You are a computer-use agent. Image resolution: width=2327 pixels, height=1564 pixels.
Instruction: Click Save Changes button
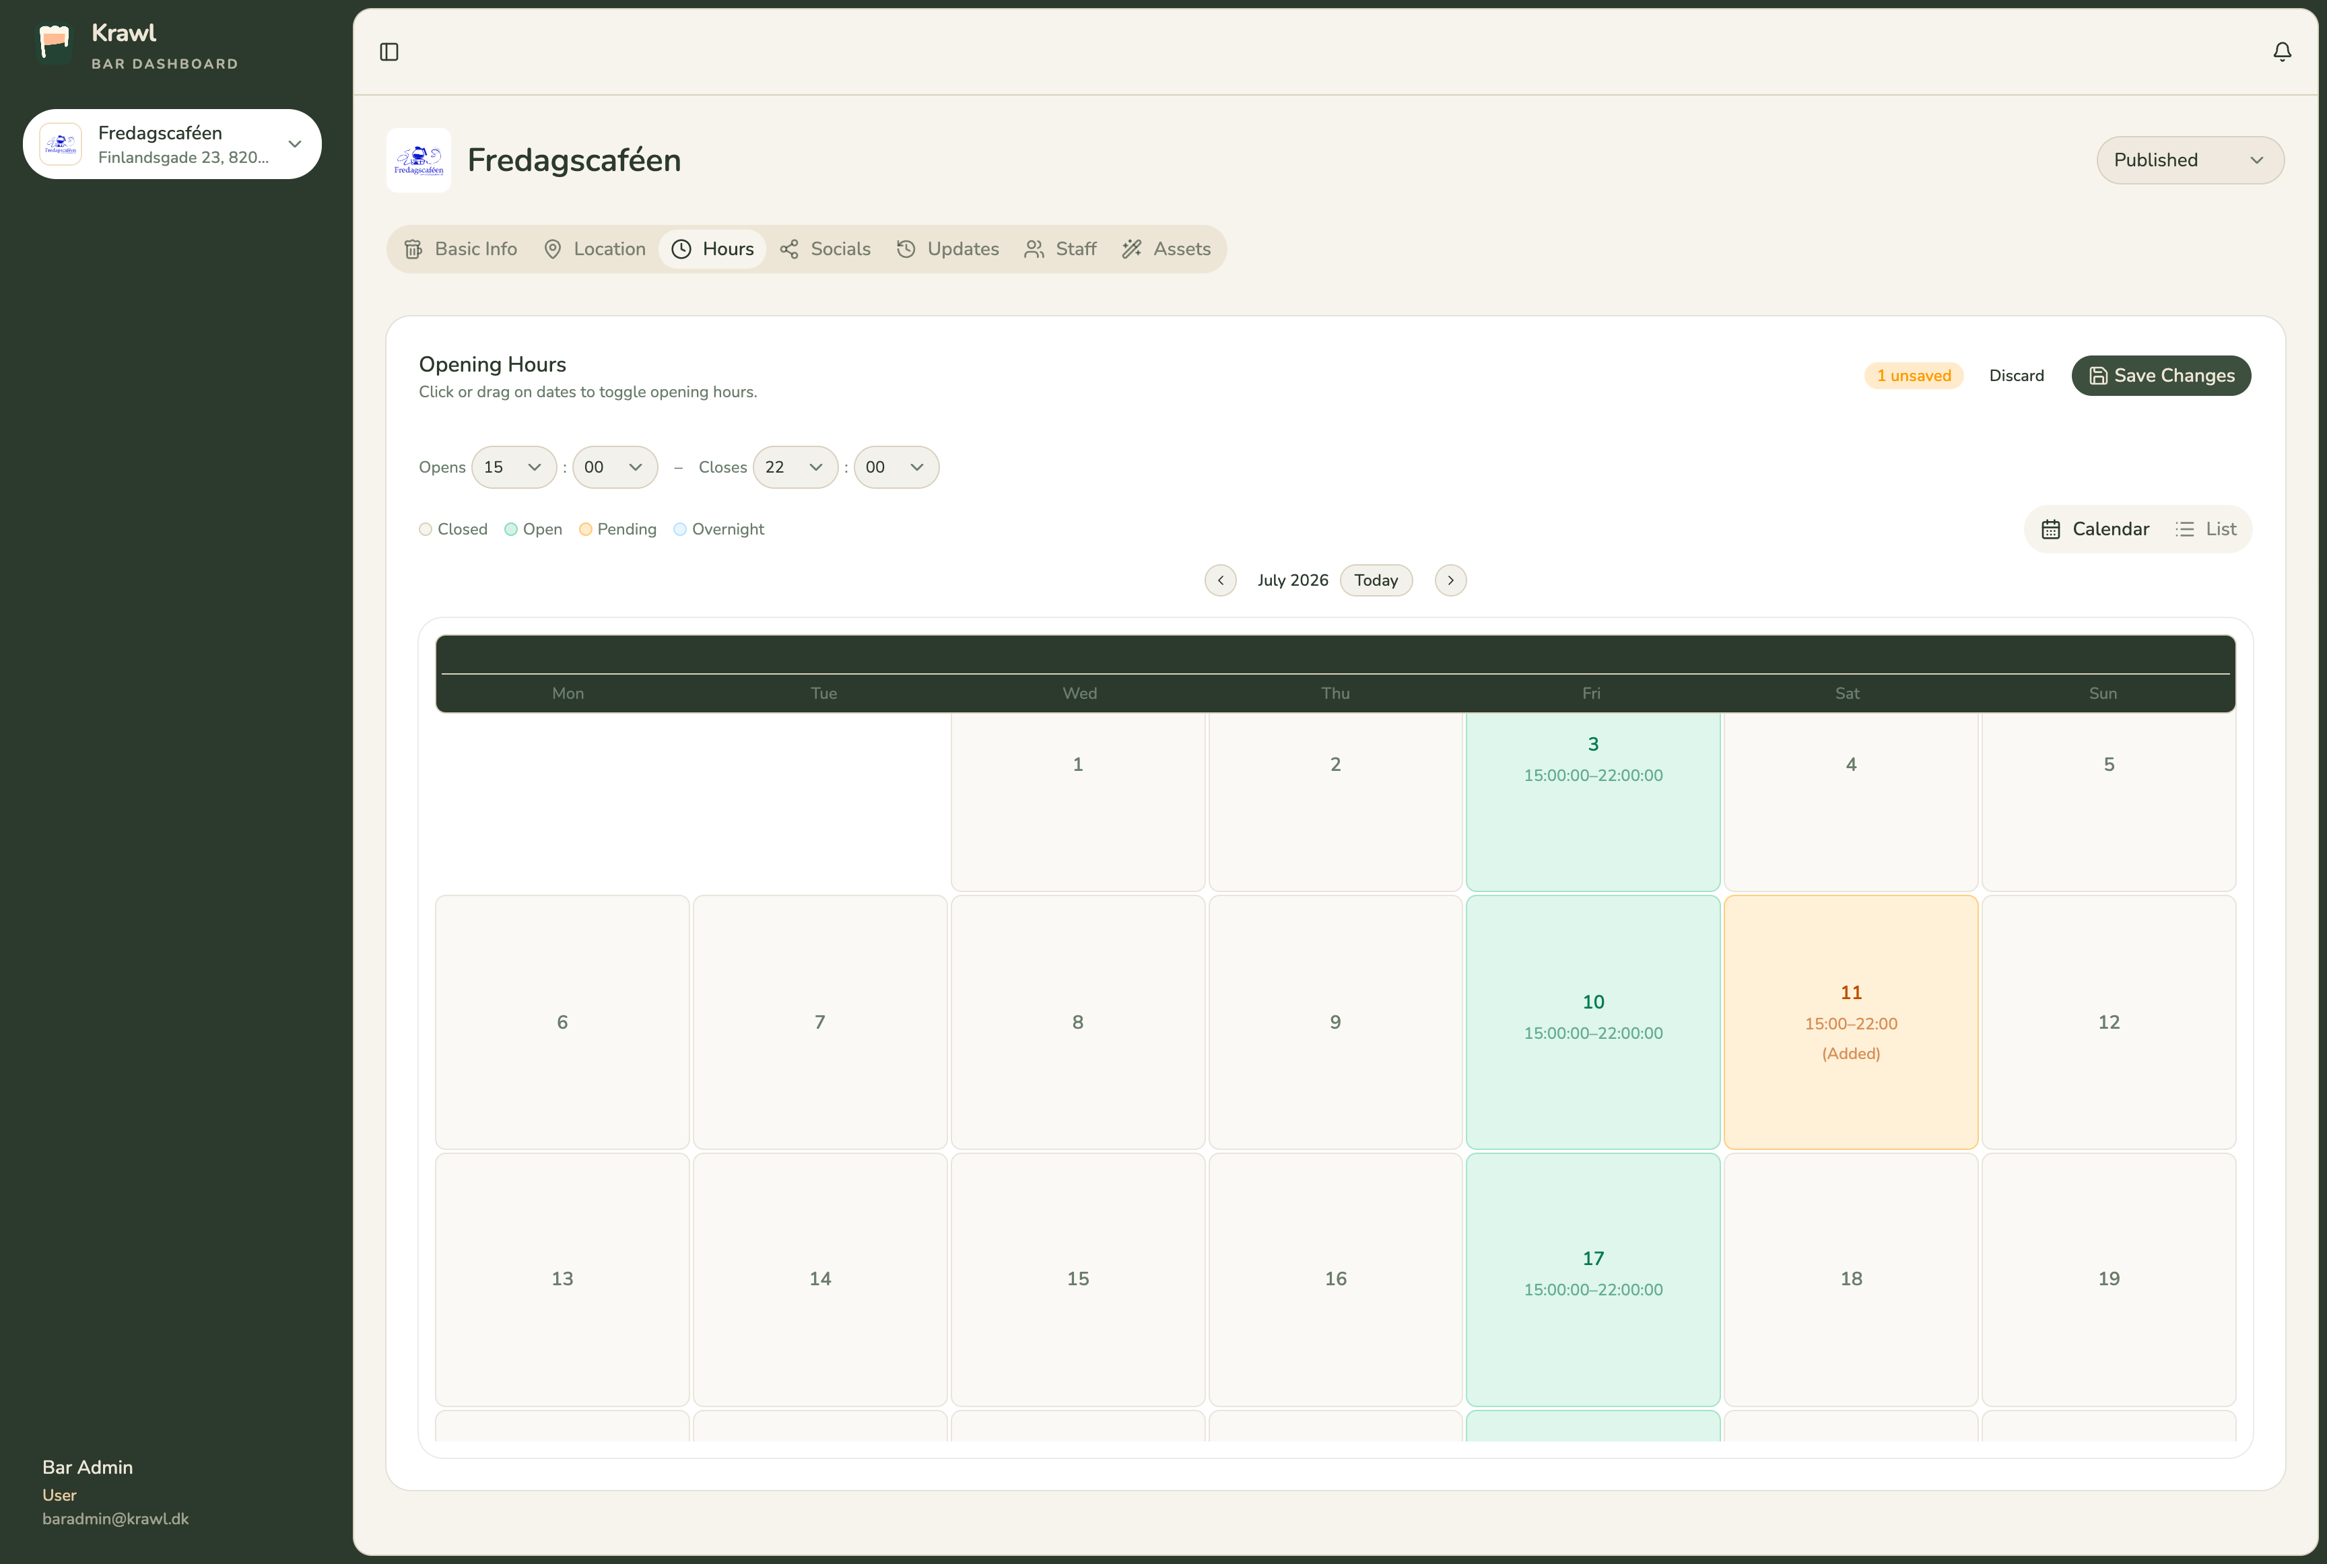point(2161,376)
